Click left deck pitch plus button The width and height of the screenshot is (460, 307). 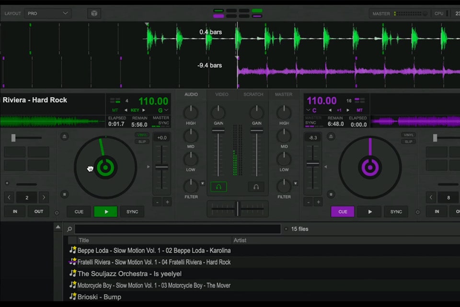pos(168,202)
